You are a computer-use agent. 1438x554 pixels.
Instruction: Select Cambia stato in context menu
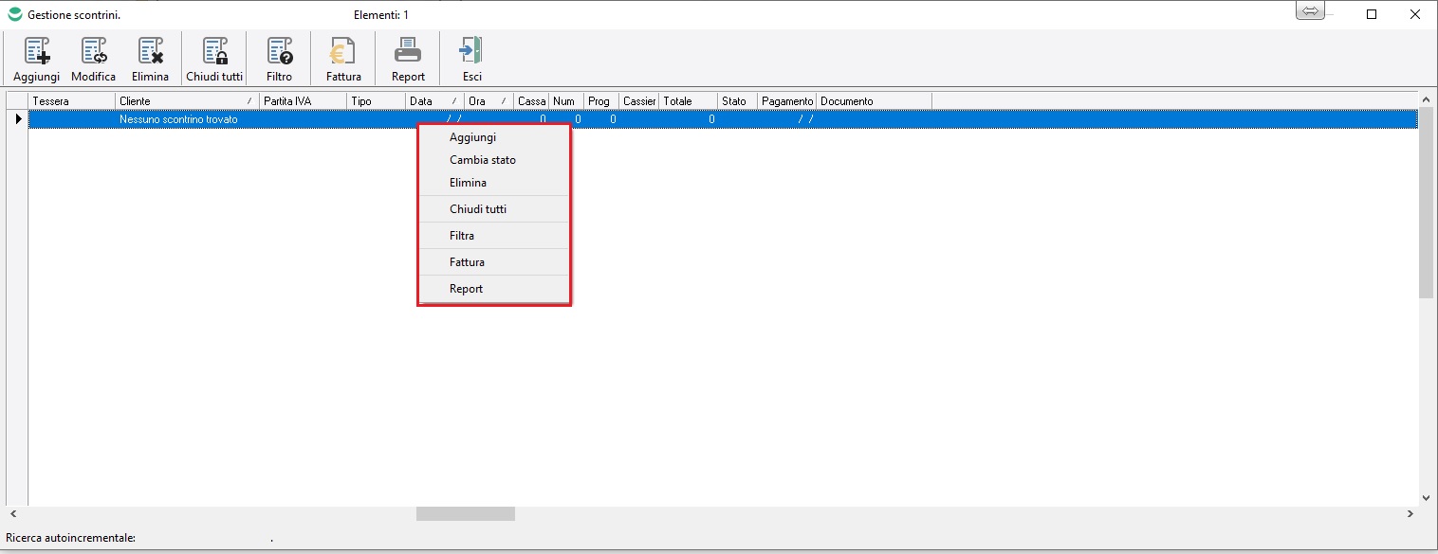(x=483, y=160)
